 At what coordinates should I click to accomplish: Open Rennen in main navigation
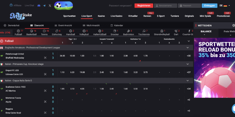(147, 16)
